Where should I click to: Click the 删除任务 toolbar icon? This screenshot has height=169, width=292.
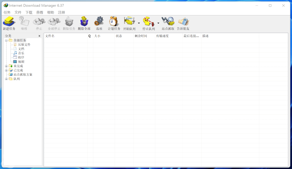[69, 23]
